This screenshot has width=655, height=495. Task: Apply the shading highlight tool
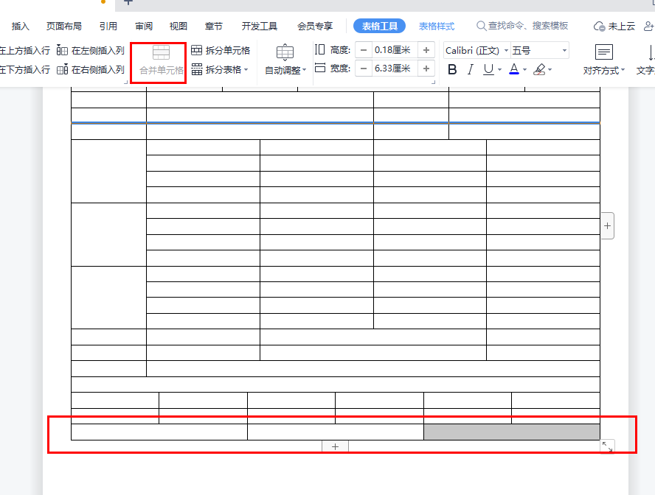539,69
